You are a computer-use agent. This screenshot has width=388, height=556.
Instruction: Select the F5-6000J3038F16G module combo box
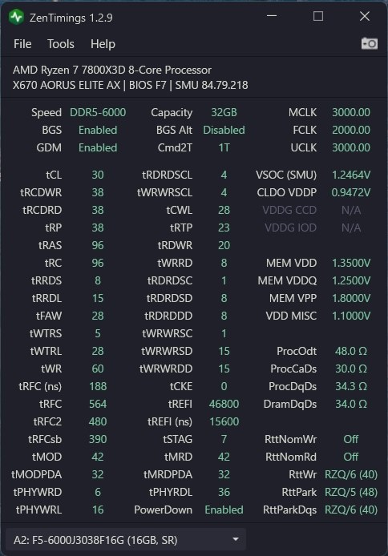tap(126, 540)
